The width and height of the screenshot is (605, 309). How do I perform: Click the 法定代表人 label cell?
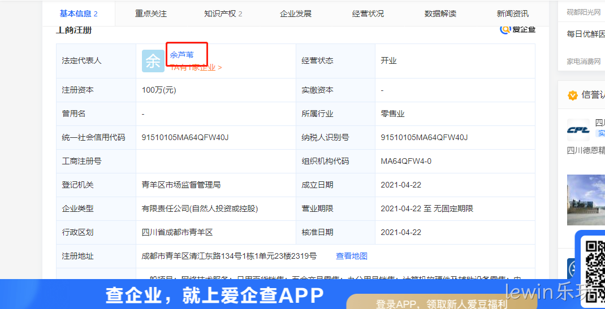coord(96,61)
